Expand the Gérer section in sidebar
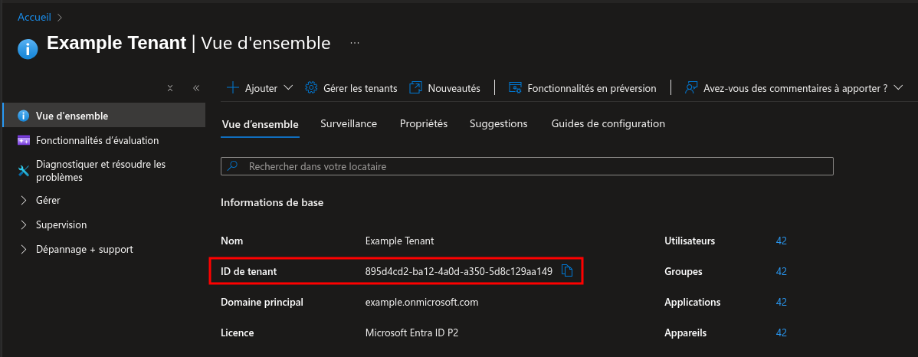 point(24,200)
